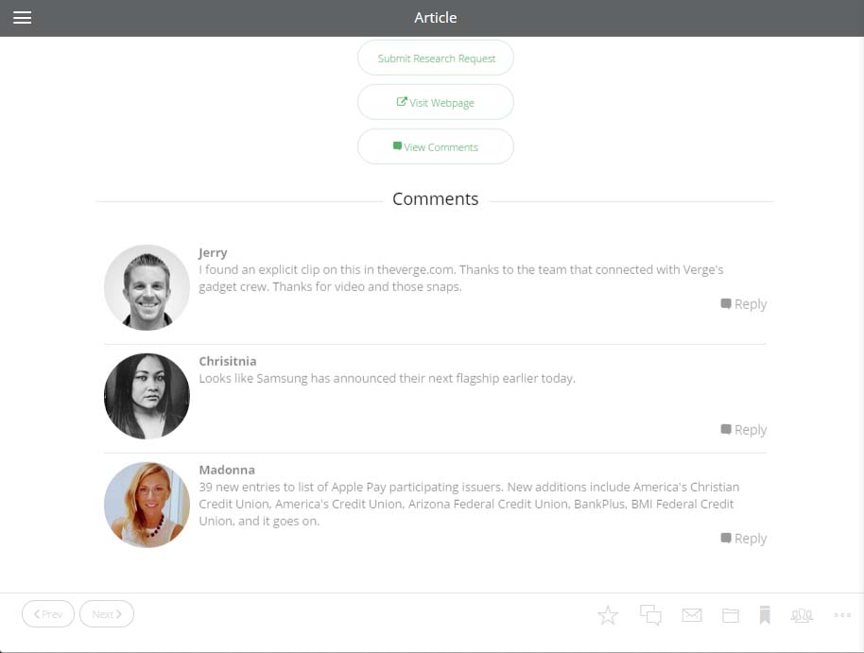
Task: Click Madonna's comment text about Apple Pay issuers
Action: pos(469,504)
